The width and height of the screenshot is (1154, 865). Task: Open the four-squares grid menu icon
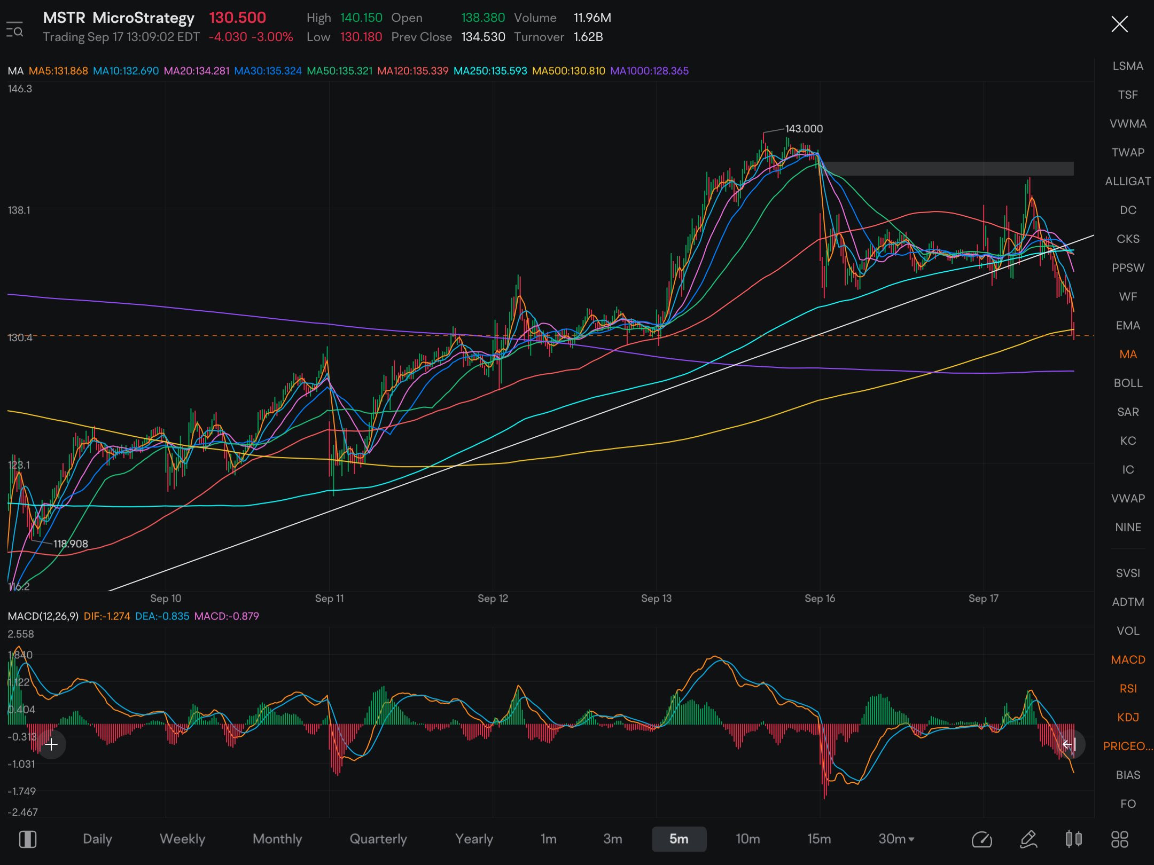[1119, 839]
